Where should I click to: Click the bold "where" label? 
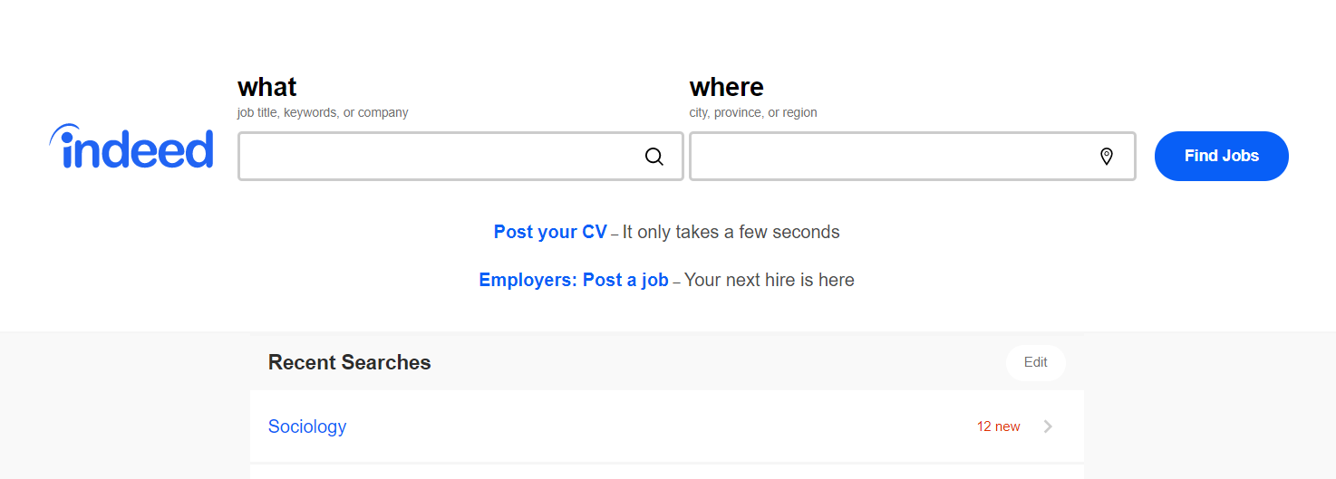tap(727, 87)
